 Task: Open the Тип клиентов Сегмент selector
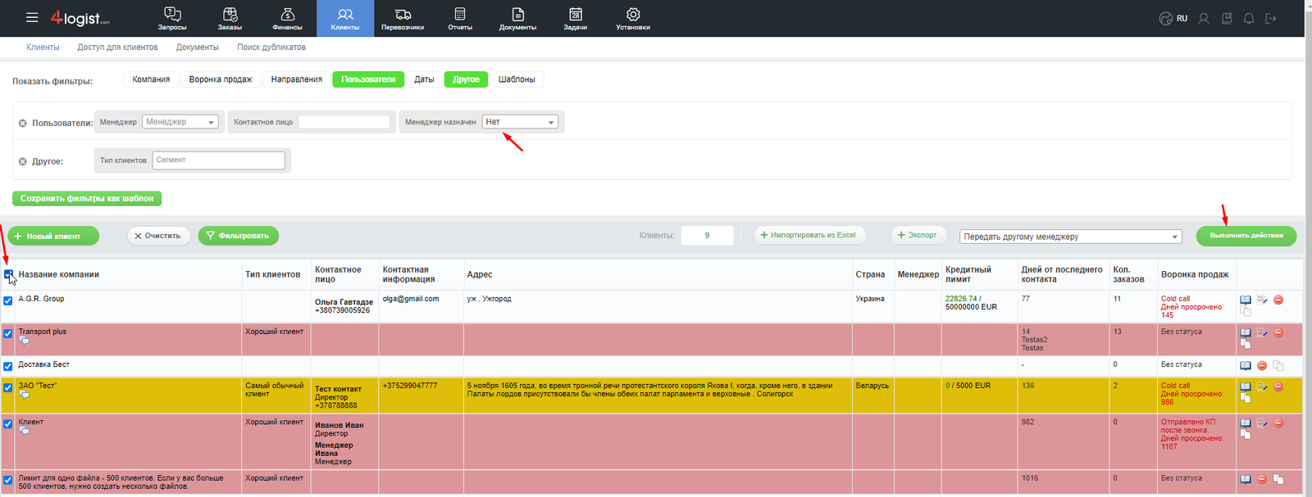click(x=218, y=160)
